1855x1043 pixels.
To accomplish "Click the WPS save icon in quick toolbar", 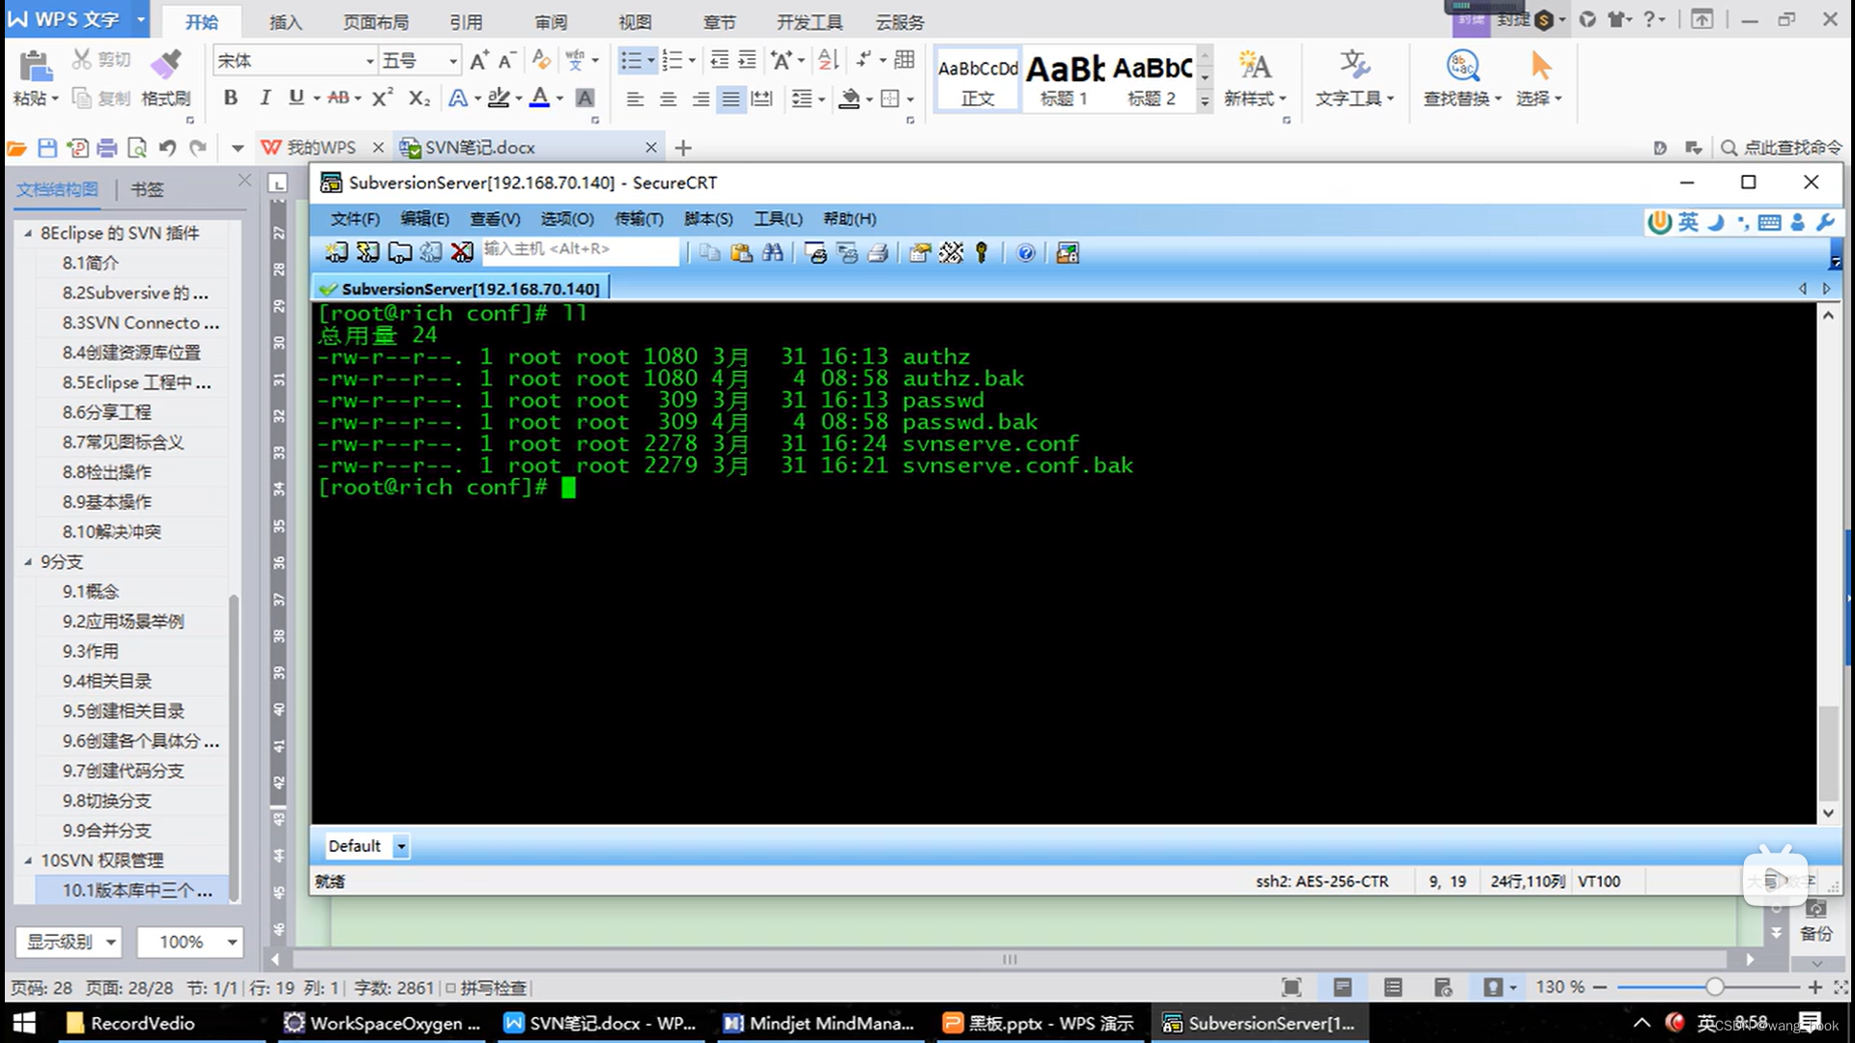I will pos(46,148).
